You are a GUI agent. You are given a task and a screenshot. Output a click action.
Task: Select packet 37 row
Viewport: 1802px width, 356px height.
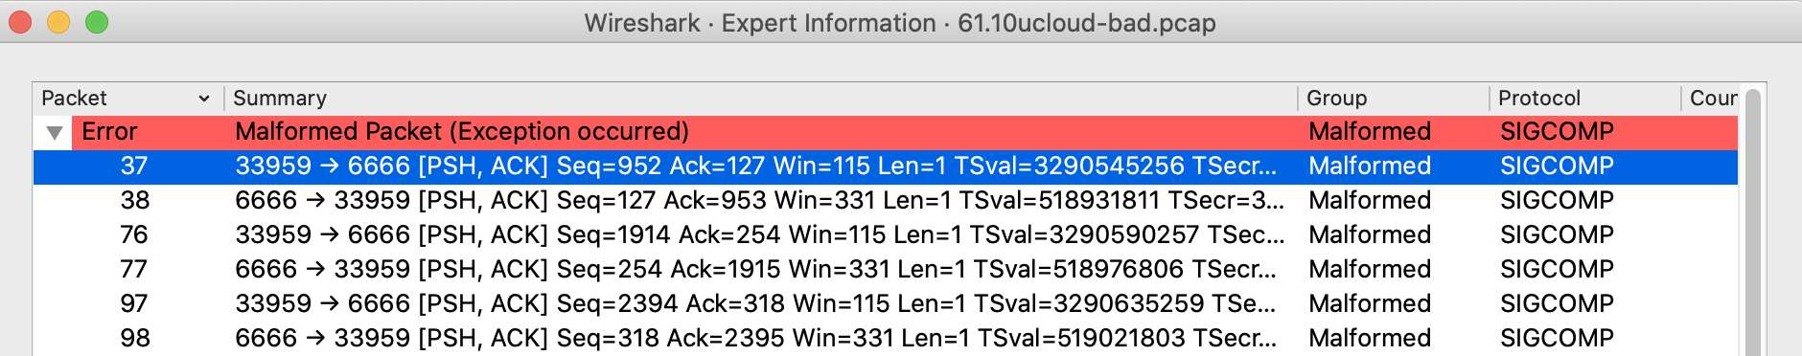[x=886, y=167]
